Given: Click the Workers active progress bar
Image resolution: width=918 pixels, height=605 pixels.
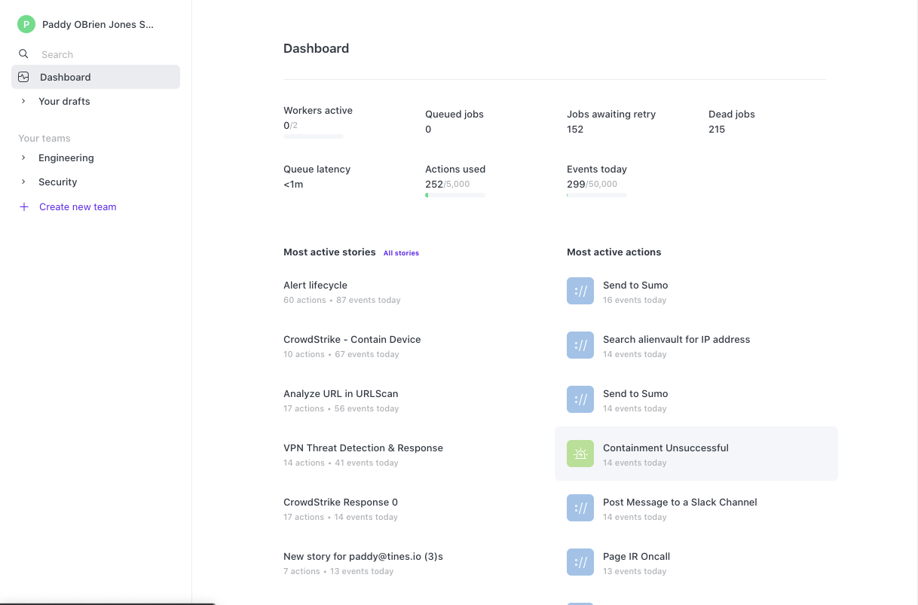Looking at the screenshot, I should pos(314,136).
